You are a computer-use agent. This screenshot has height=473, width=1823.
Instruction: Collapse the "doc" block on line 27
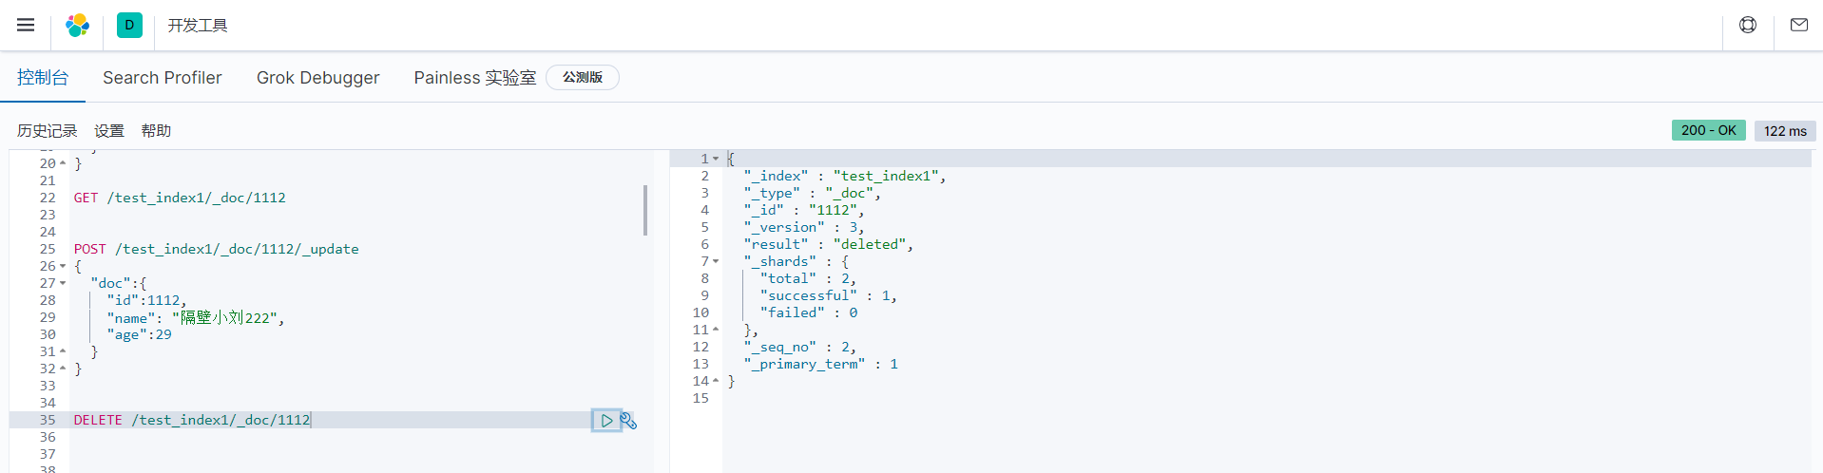coord(63,283)
